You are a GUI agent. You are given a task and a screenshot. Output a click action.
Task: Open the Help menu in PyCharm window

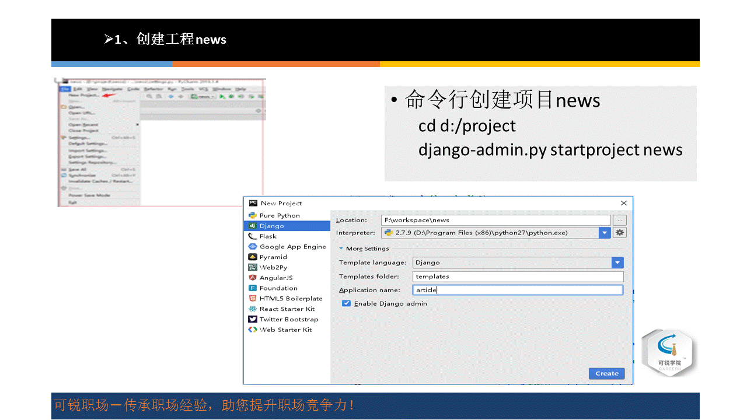(240, 89)
